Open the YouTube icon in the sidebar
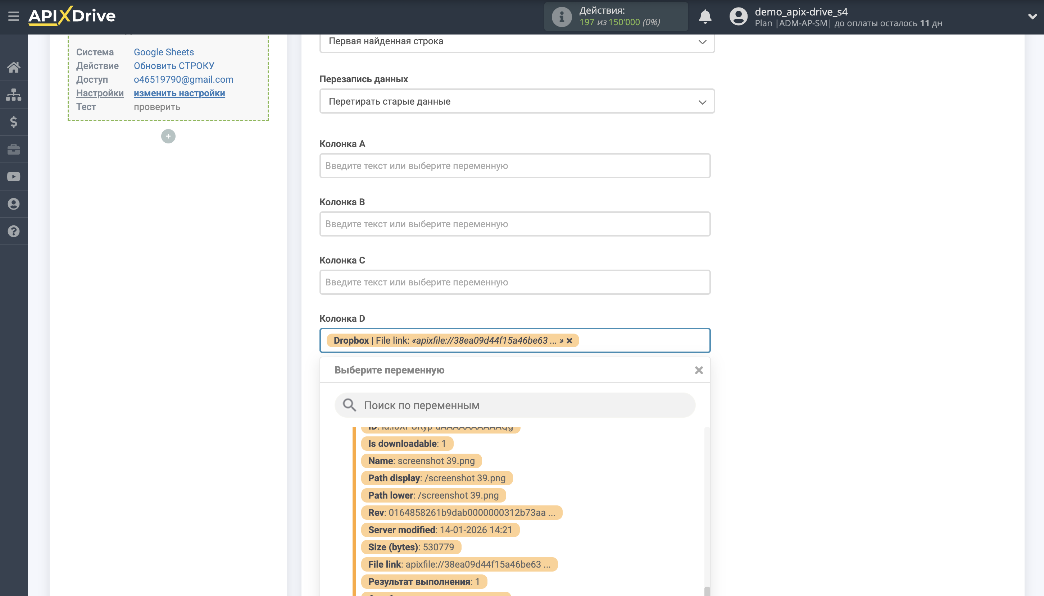 [x=14, y=176]
